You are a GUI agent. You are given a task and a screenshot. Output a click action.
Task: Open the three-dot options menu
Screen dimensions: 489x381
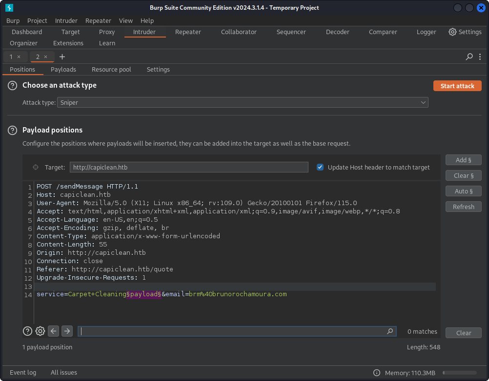480,57
